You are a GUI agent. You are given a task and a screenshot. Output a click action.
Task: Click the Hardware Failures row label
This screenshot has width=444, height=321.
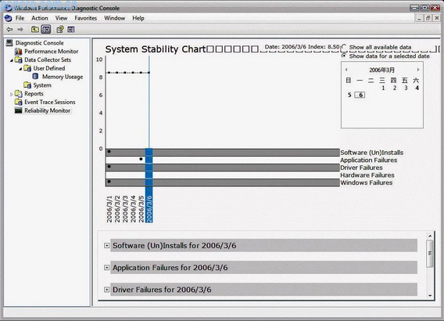point(367,175)
